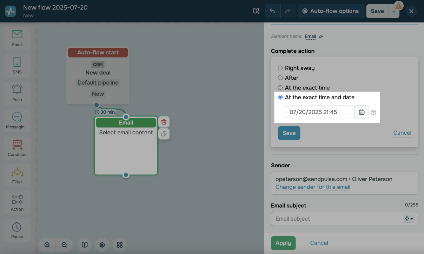The image size is (424, 254).
Task: Delete the Email block with trash icon
Action: [164, 122]
